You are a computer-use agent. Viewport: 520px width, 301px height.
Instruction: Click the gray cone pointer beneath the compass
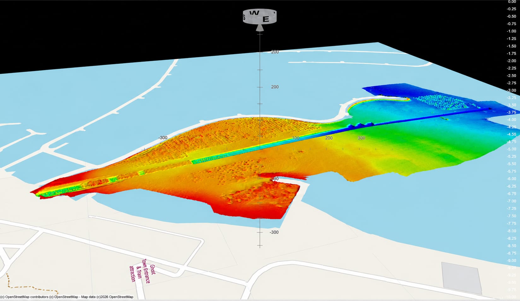(x=260, y=28)
